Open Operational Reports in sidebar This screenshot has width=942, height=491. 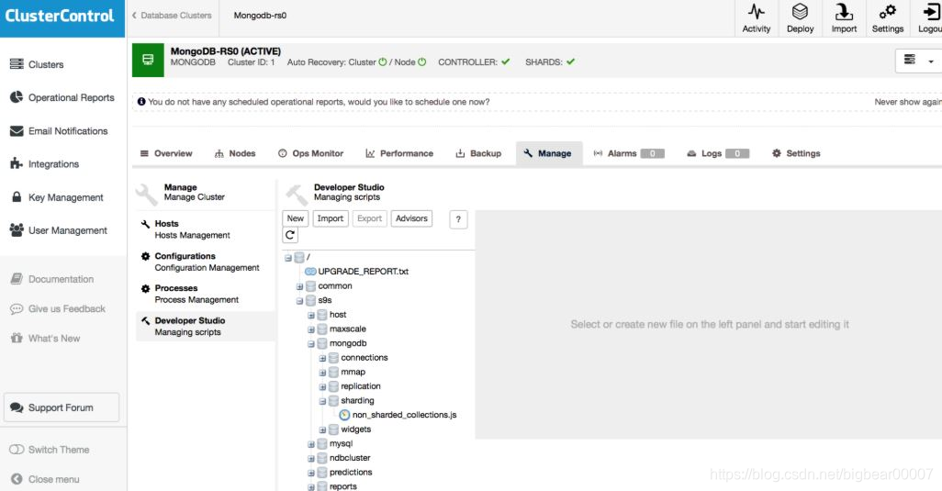[62, 97]
